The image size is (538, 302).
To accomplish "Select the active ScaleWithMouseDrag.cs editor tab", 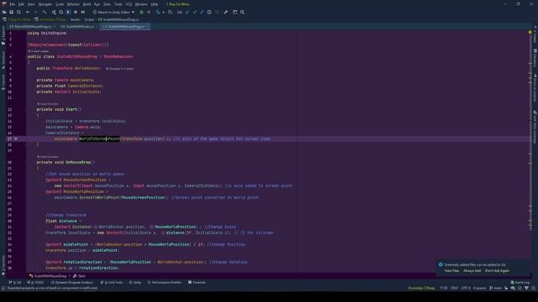I will click(126, 26).
